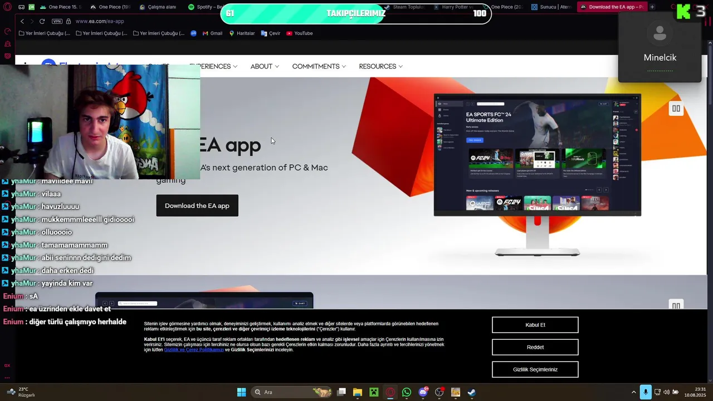713x401 pixels.
Task: Switch to the Çalışma alanı tab
Action: [158, 7]
